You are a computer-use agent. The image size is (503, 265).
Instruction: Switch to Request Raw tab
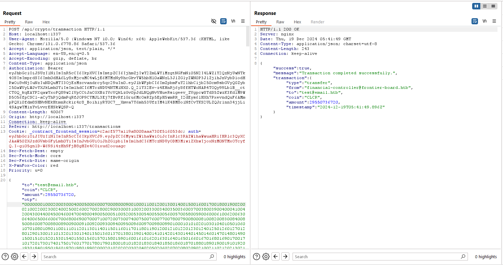[29, 22]
